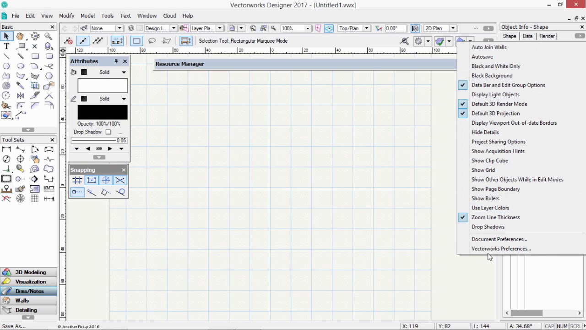The width and height of the screenshot is (586, 330).
Task: Select the Oval tool
Action: (x=21, y=66)
